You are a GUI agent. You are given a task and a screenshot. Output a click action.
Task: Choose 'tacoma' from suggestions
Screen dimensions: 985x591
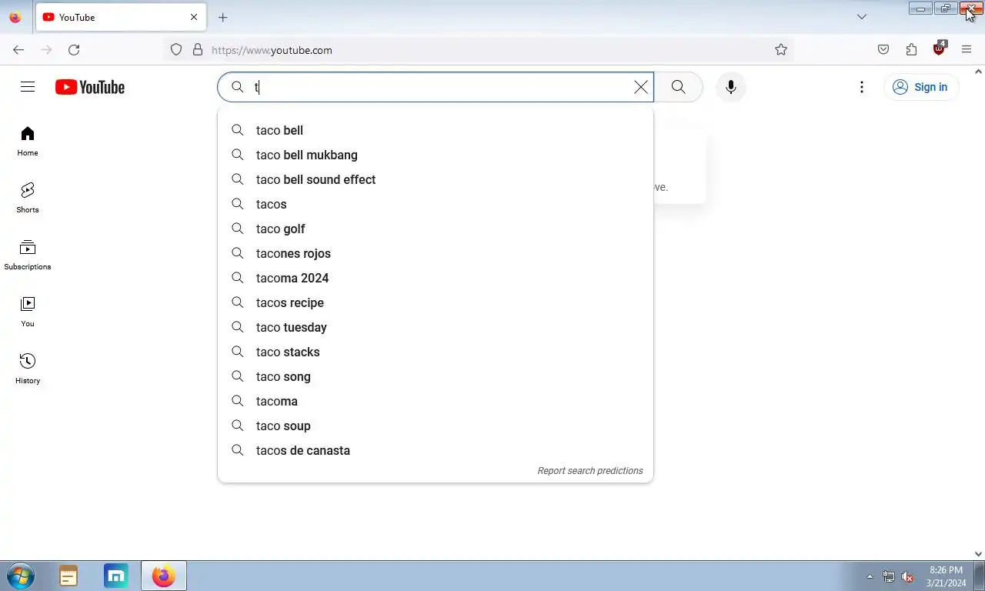[x=436, y=402]
